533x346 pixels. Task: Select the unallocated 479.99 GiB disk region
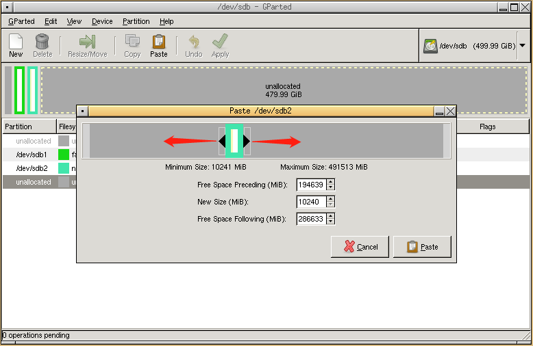[284, 90]
